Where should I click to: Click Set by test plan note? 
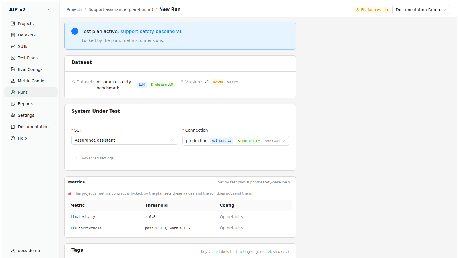click(x=255, y=182)
